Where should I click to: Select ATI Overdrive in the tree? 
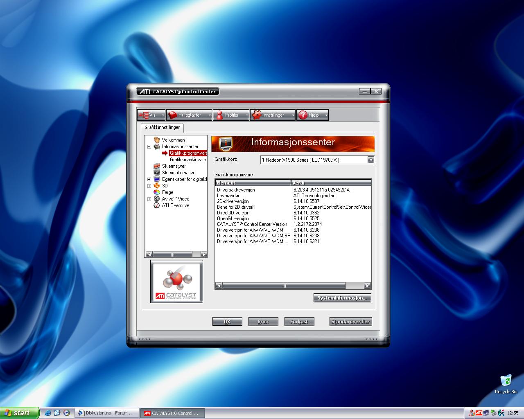175,205
